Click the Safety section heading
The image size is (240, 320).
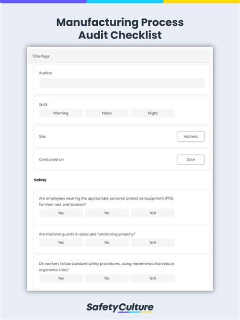click(x=40, y=180)
